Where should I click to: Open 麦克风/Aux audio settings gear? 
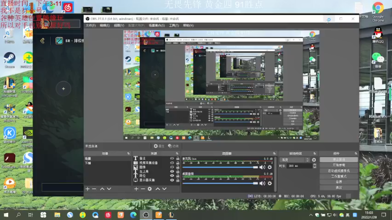point(270,167)
